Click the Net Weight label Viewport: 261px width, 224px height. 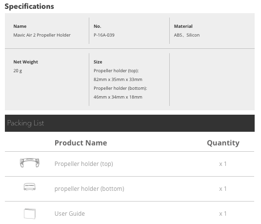pyautogui.click(x=26, y=62)
